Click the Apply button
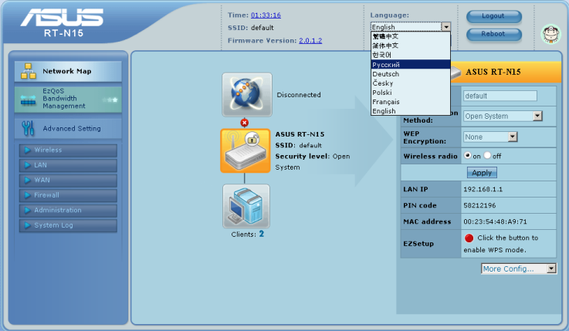The image size is (569, 331). click(482, 173)
